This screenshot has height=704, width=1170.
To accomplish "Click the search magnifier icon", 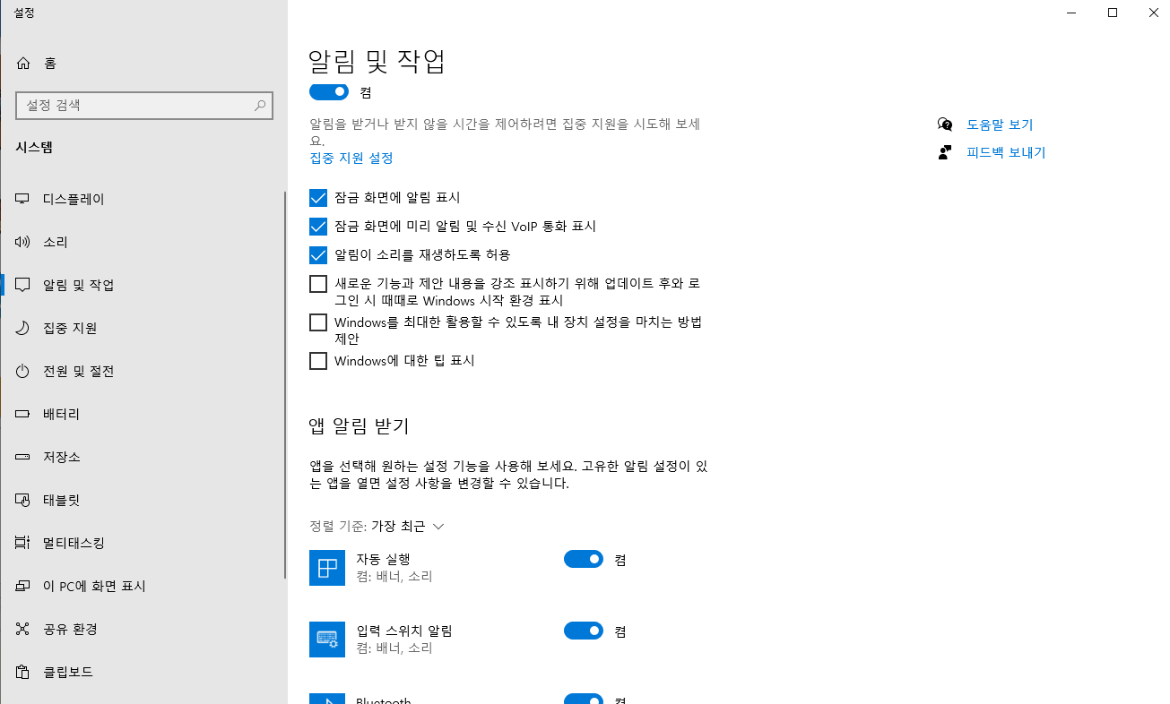I will (x=260, y=105).
